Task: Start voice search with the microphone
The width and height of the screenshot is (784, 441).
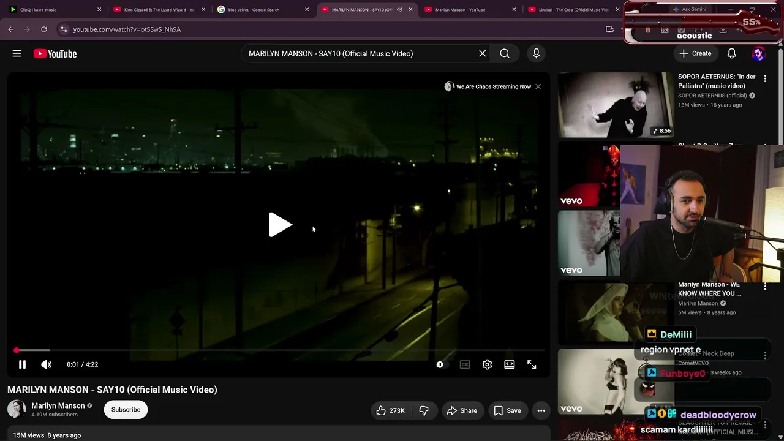Action: (x=536, y=54)
